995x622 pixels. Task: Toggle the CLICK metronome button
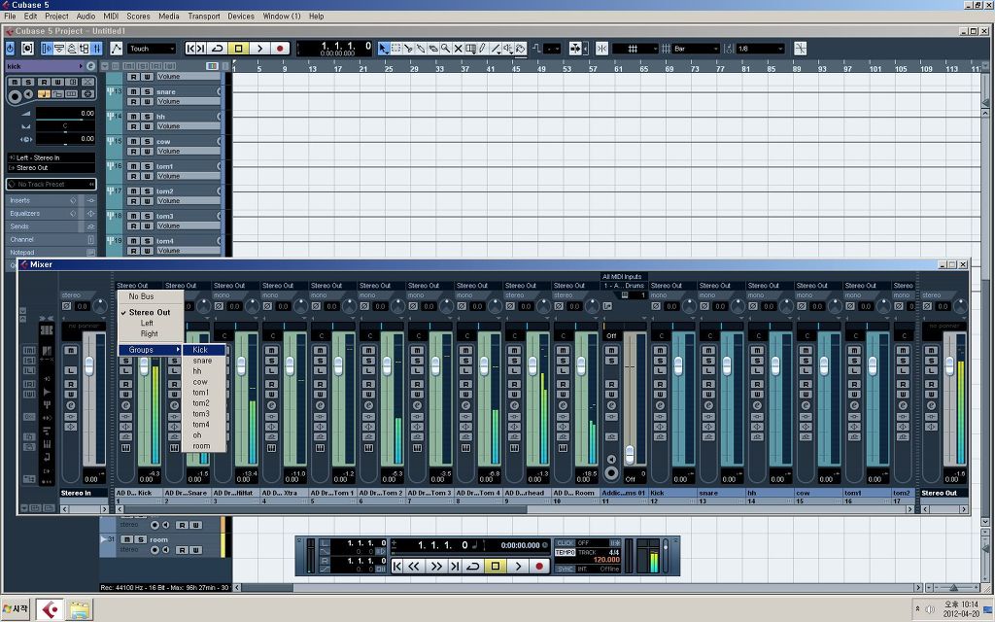tap(565, 543)
